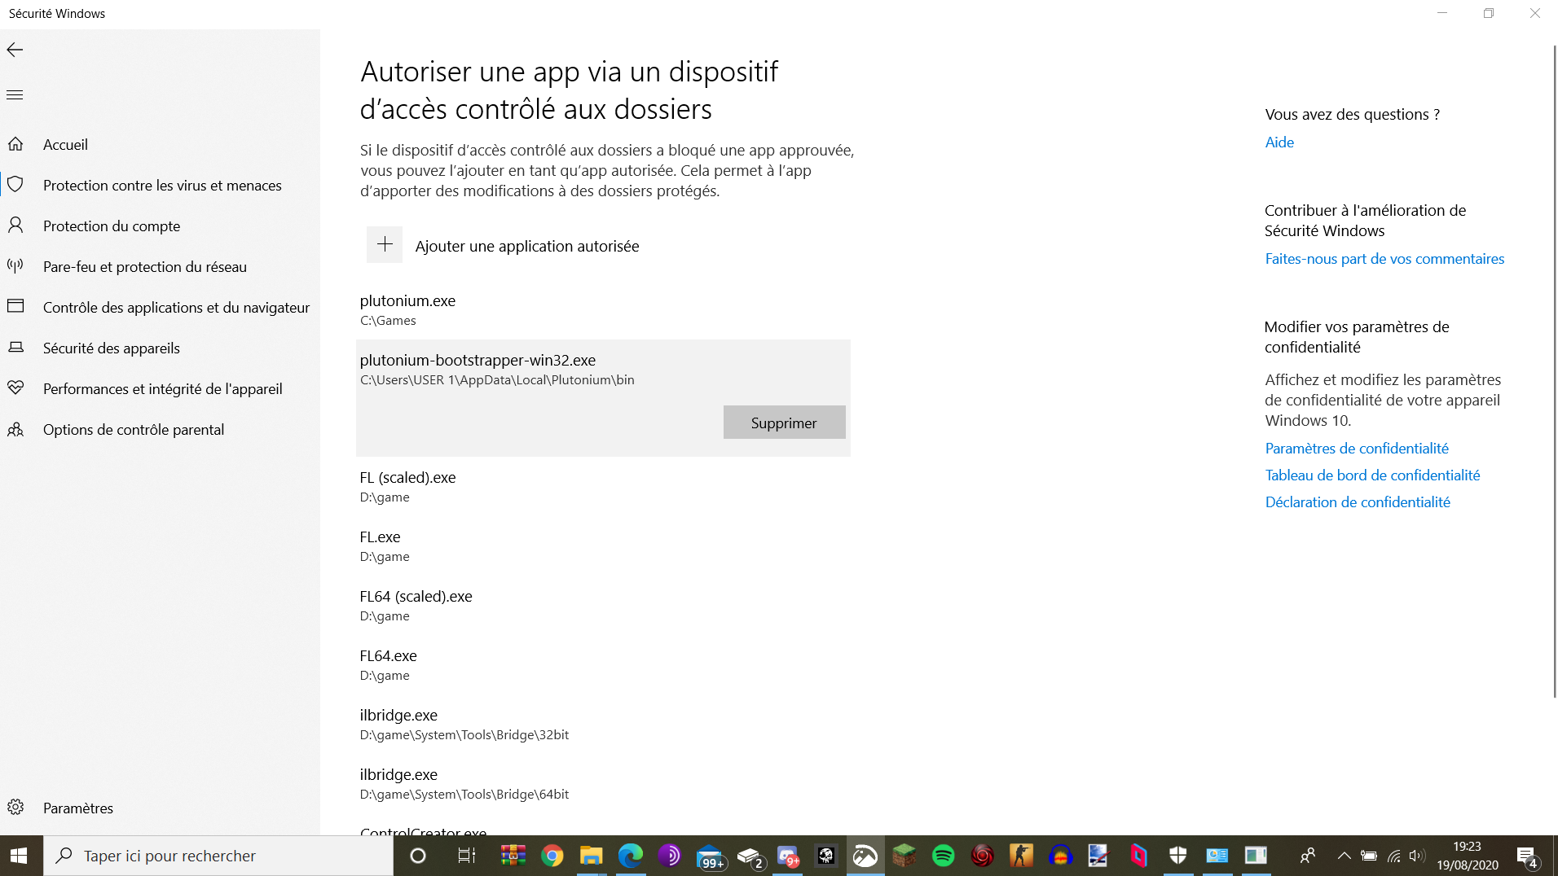
Task: Click the antenna icon for firewall
Action: [x=15, y=265]
